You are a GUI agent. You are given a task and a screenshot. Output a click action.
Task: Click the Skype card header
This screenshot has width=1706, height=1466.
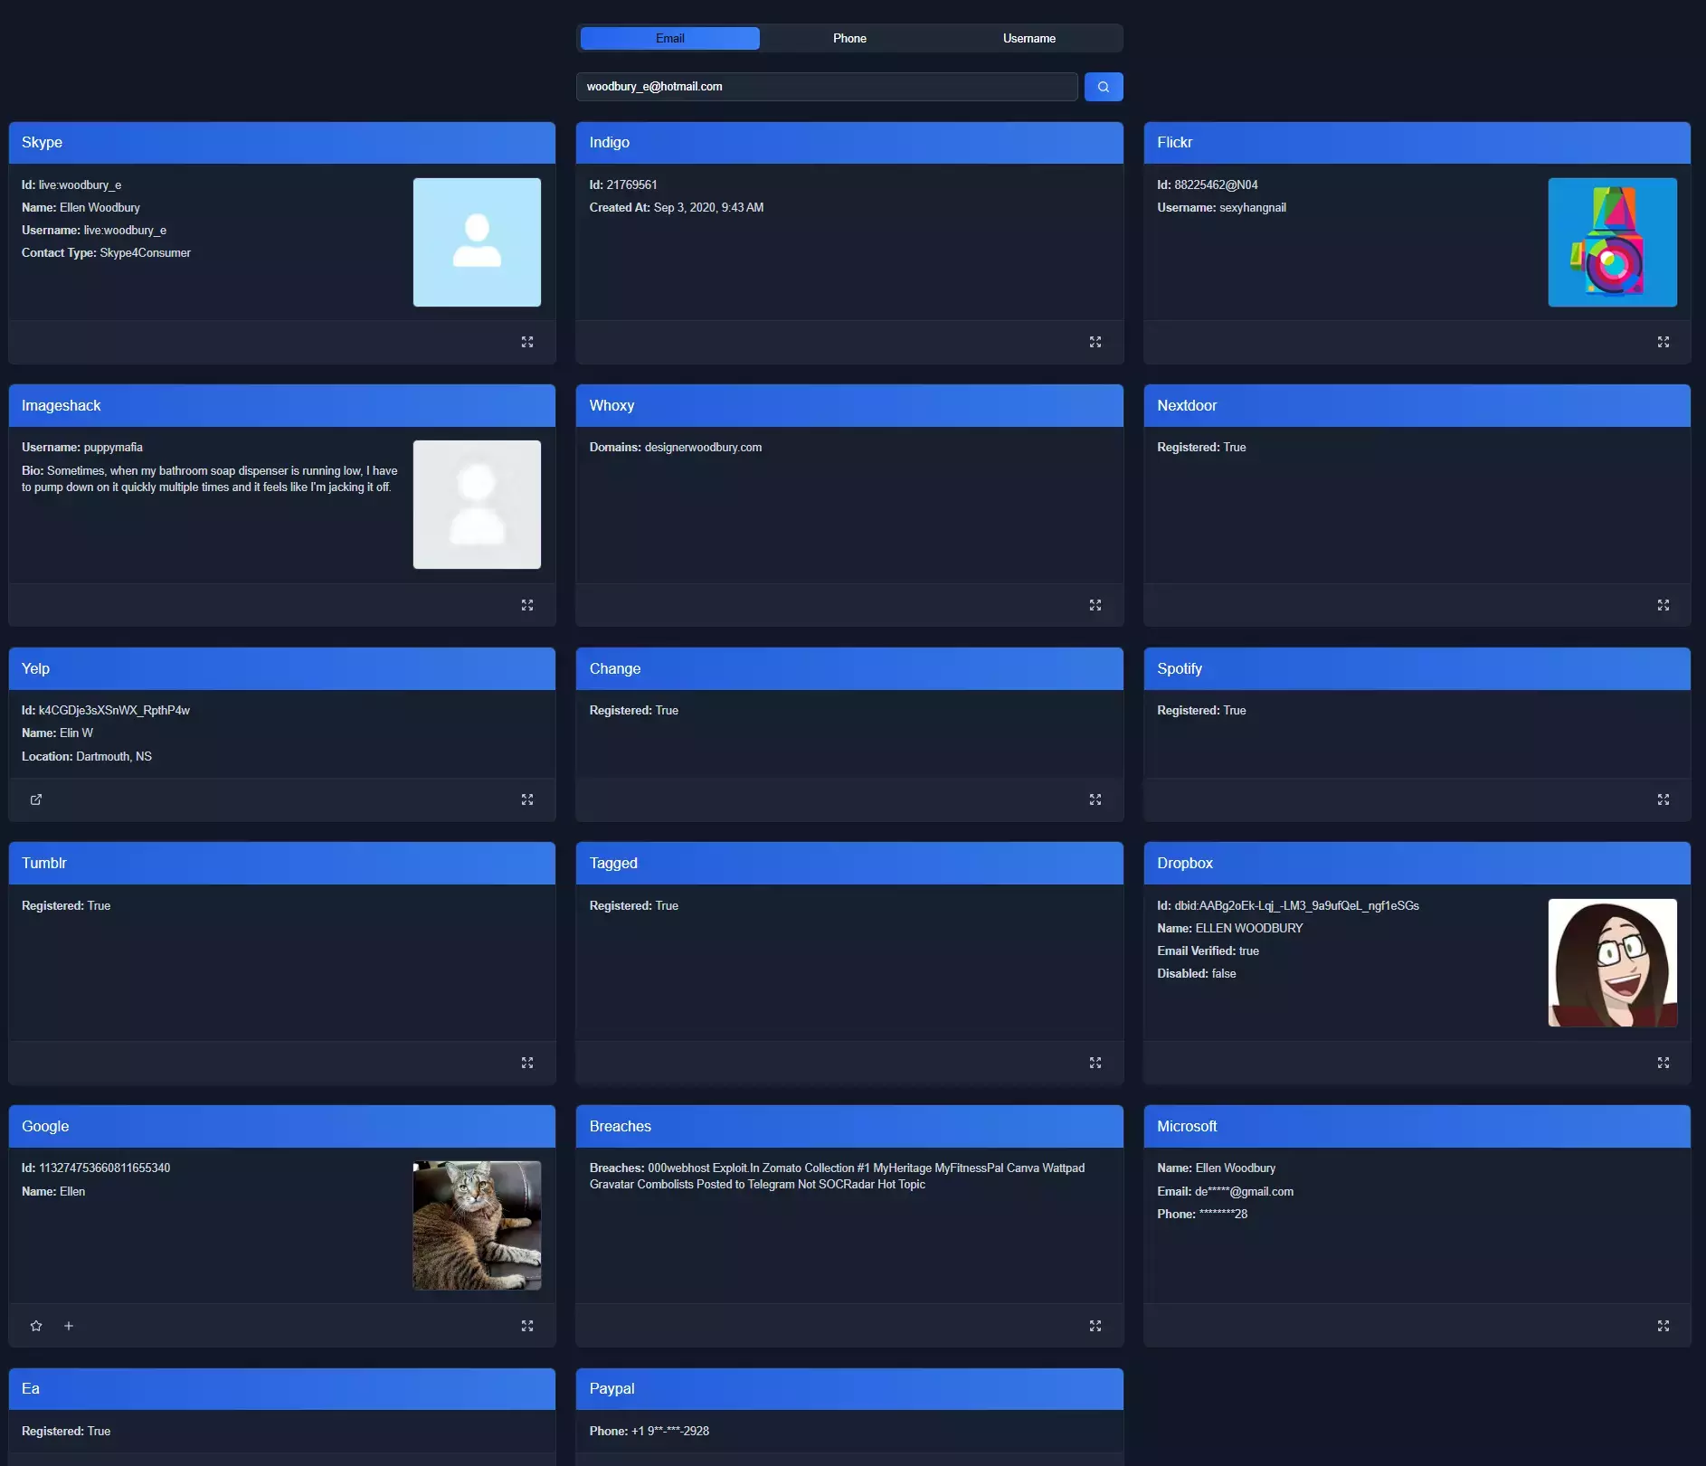click(x=282, y=143)
